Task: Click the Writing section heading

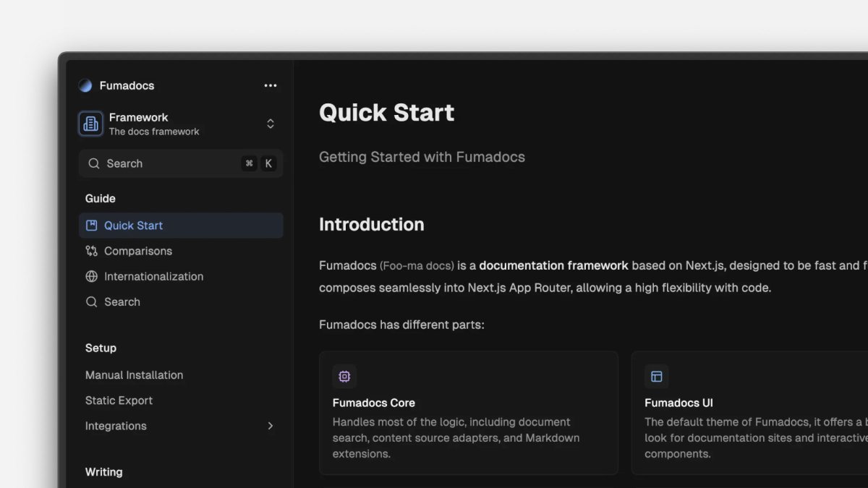Action: tap(104, 472)
